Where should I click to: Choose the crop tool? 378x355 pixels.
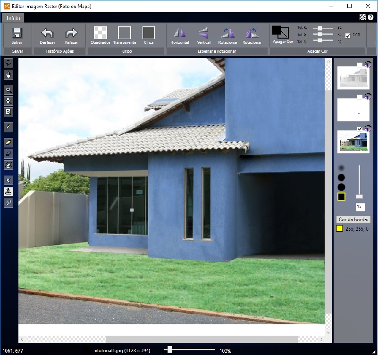point(8,180)
